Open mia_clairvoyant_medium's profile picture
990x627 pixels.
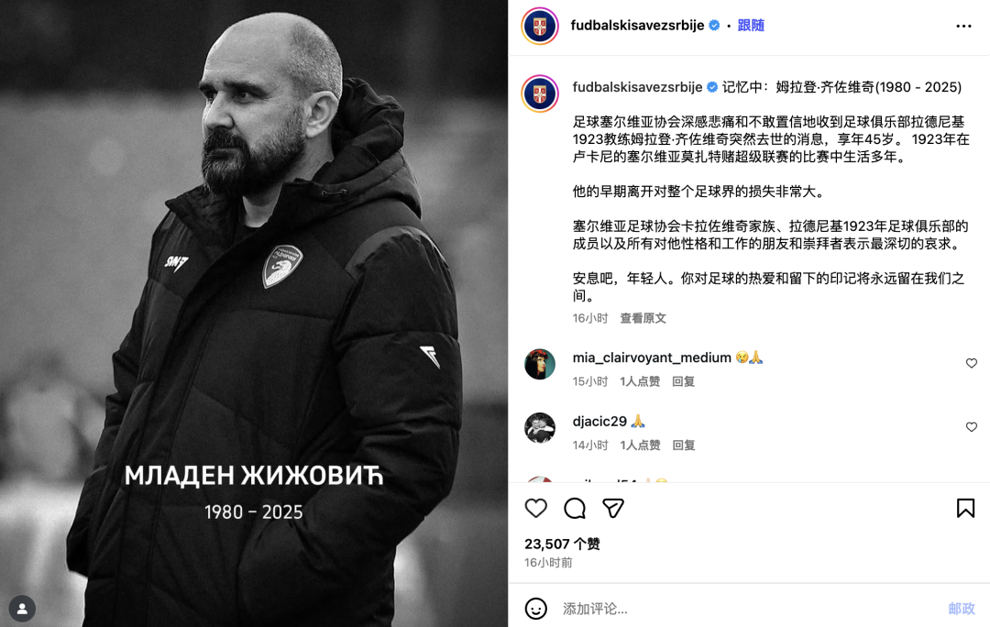[540, 364]
